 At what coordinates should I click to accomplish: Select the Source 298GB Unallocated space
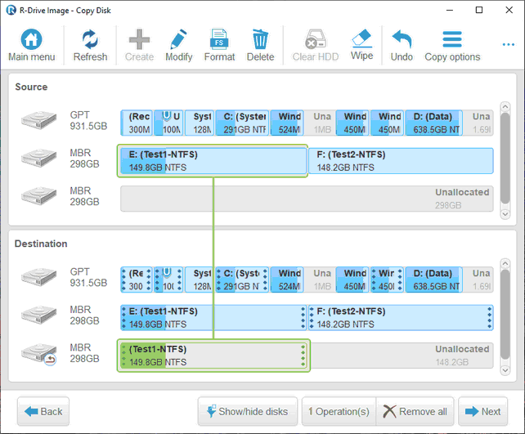coord(307,199)
